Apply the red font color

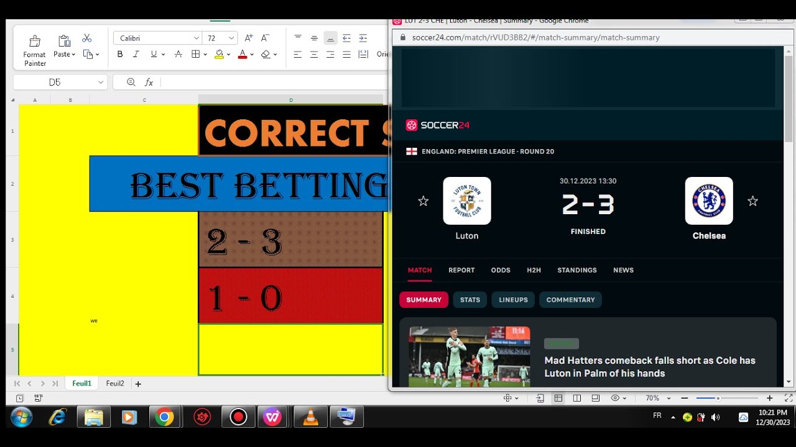243,55
